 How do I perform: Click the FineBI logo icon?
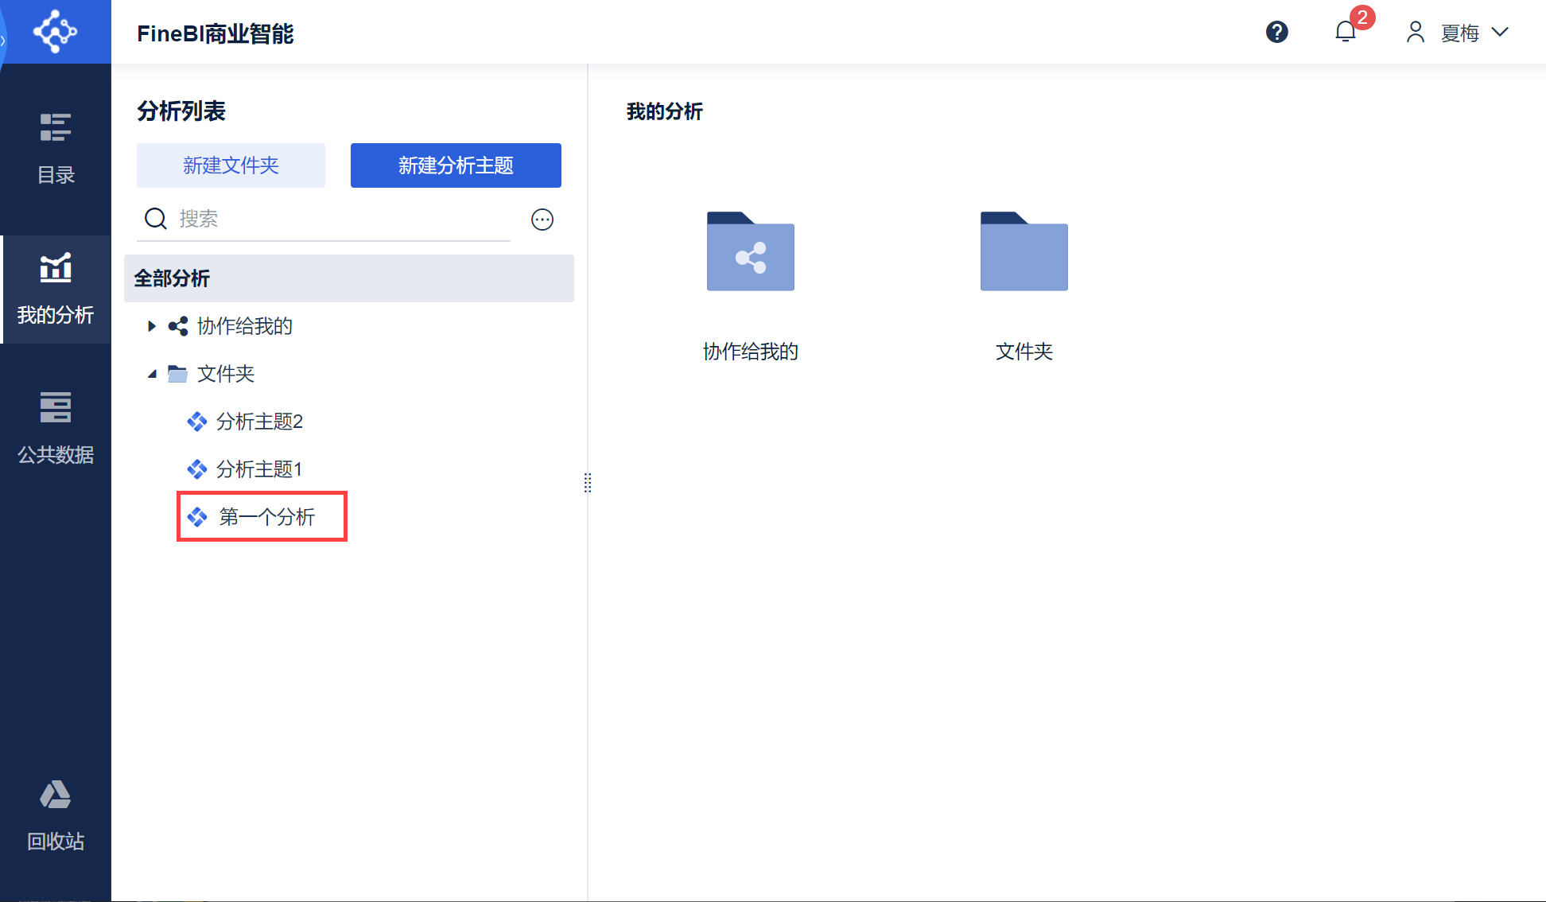55,32
